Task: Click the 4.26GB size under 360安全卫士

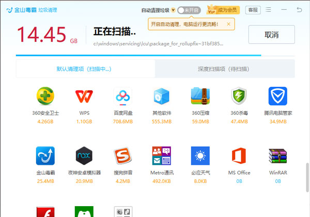Action: [45, 121]
